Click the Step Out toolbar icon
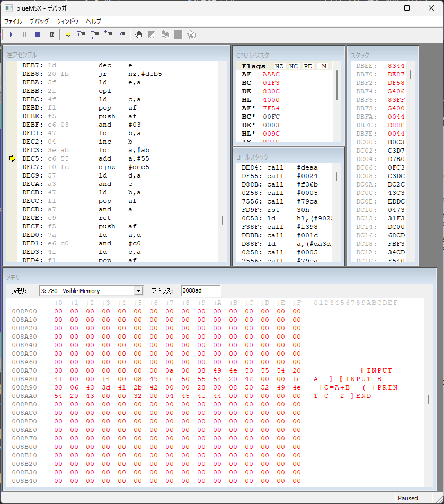Viewport: 444px width, 504px height. (x=108, y=34)
